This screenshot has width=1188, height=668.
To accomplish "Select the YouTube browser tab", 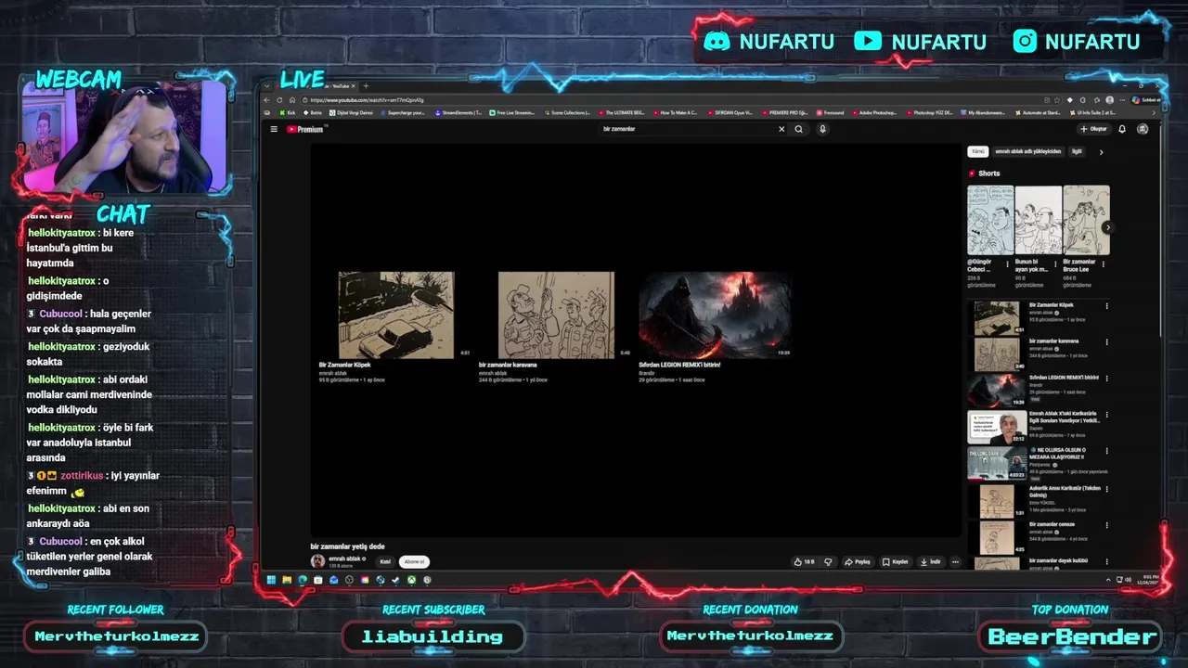I will [316, 86].
